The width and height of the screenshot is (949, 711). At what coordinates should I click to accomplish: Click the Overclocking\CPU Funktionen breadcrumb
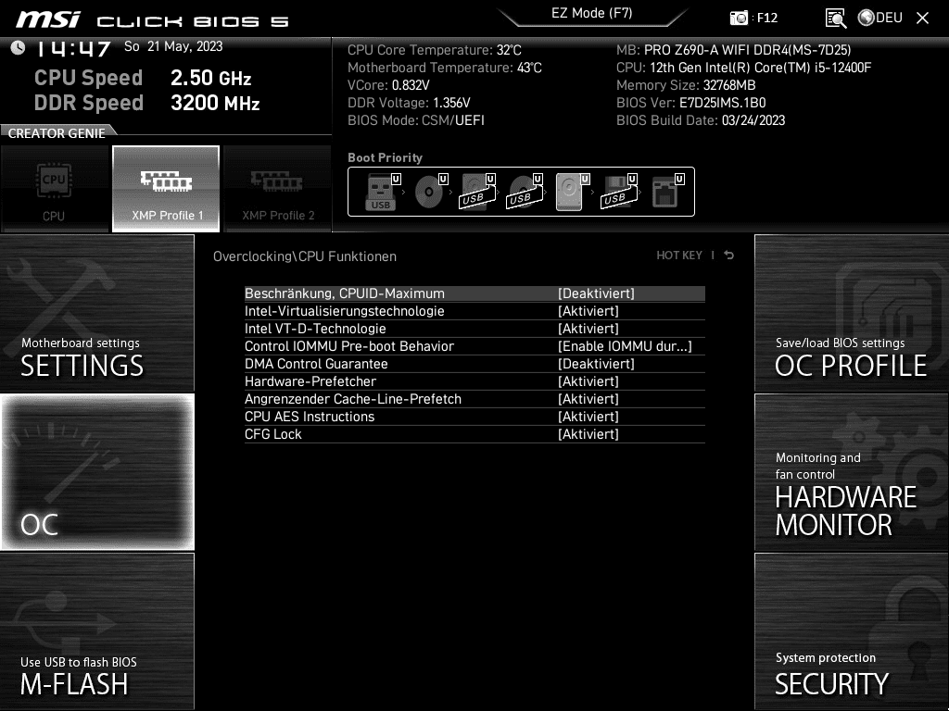[x=304, y=256]
